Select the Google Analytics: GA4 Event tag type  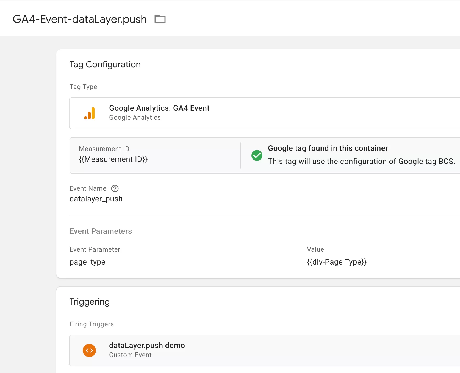click(x=265, y=113)
